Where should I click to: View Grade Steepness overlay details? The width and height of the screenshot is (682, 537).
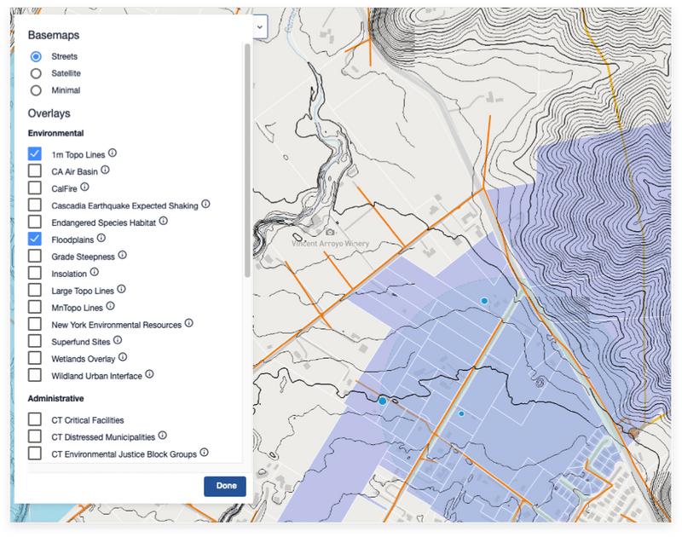click(x=122, y=256)
